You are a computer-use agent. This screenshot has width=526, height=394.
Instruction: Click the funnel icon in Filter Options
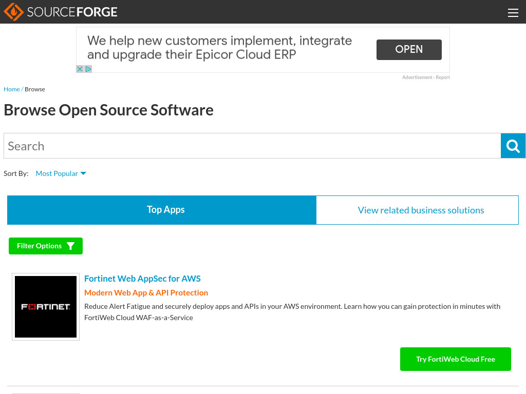(x=70, y=246)
